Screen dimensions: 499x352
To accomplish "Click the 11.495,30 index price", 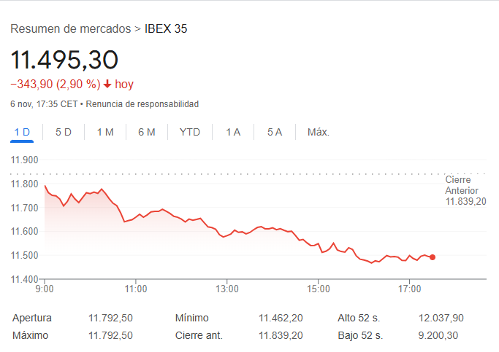I will click(64, 59).
